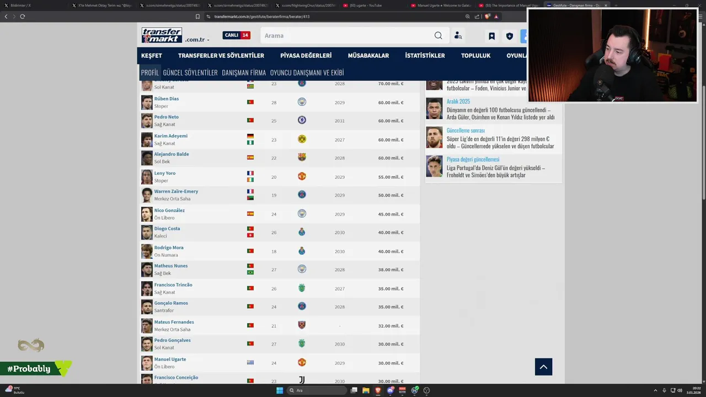Open Manuel Ugarte player link
Screen dimensions: 706x397
pyautogui.click(x=170, y=359)
